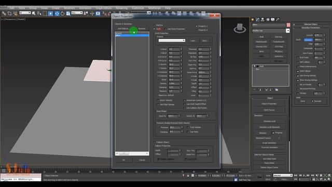Click the Simulate Local button
The width and height of the screenshot is (332, 187).
(x=270, y=121)
